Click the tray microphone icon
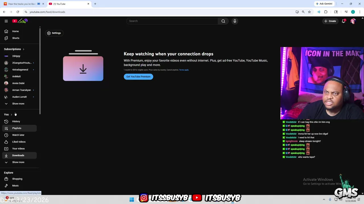Screen dimensions: 364x204 [x=330, y=200]
